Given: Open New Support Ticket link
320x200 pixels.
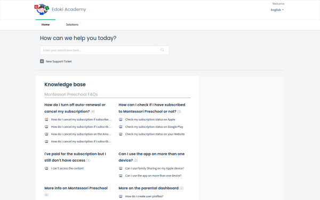Looking at the screenshot, I should [x=59, y=61].
